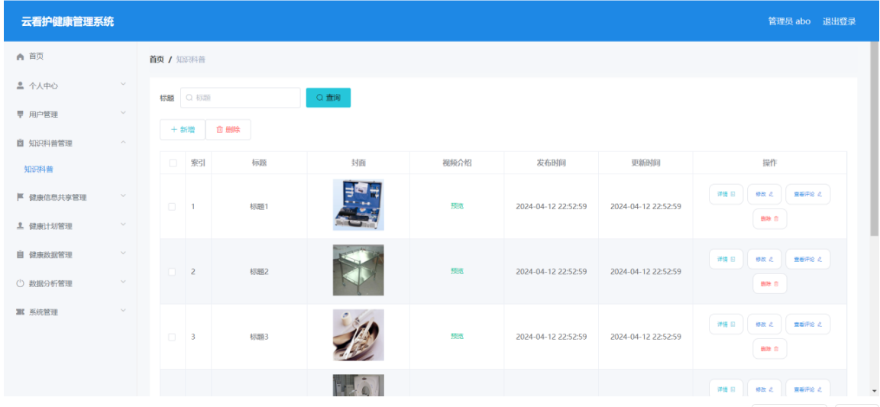
Task: Toggle the select-all checkbox in table header
Action: (x=173, y=163)
